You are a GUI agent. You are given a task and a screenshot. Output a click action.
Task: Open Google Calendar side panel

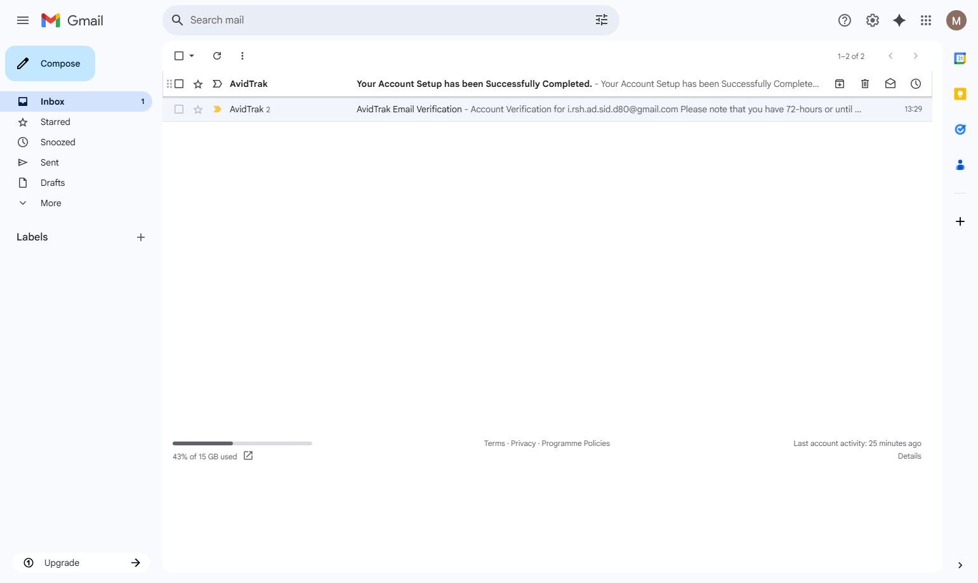960,58
